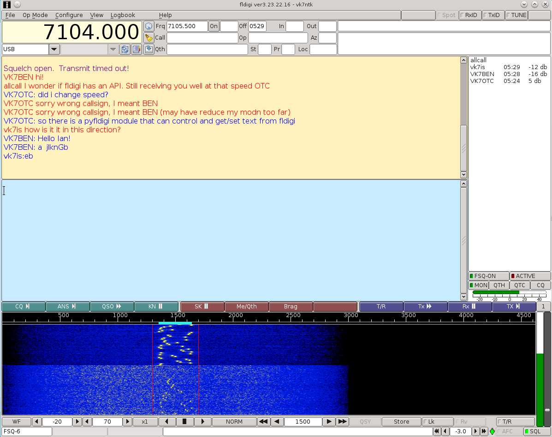The width and height of the screenshot is (552, 437).
Task: Toggle the AFC checkbox
Action: pos(509,431)
